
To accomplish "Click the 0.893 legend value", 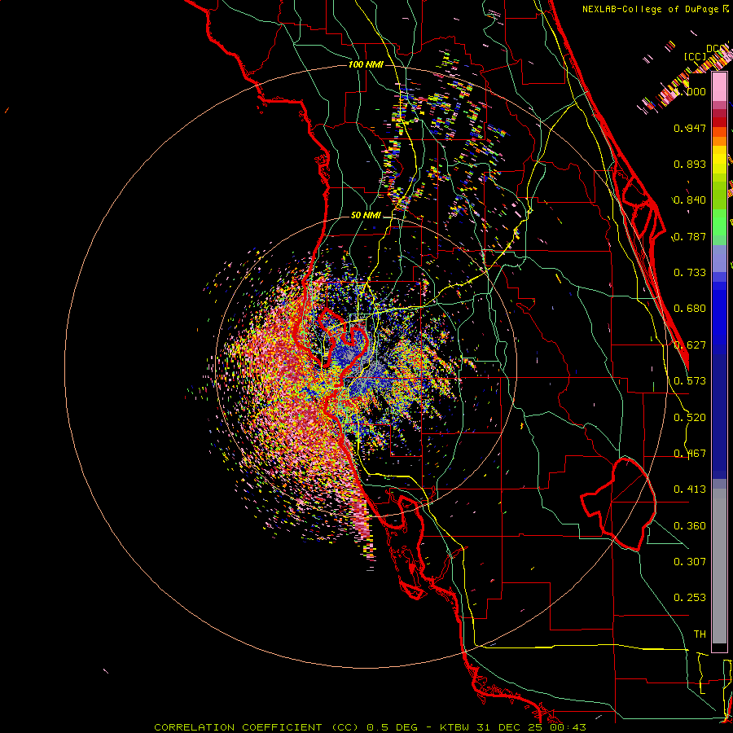I will (690, 164).
